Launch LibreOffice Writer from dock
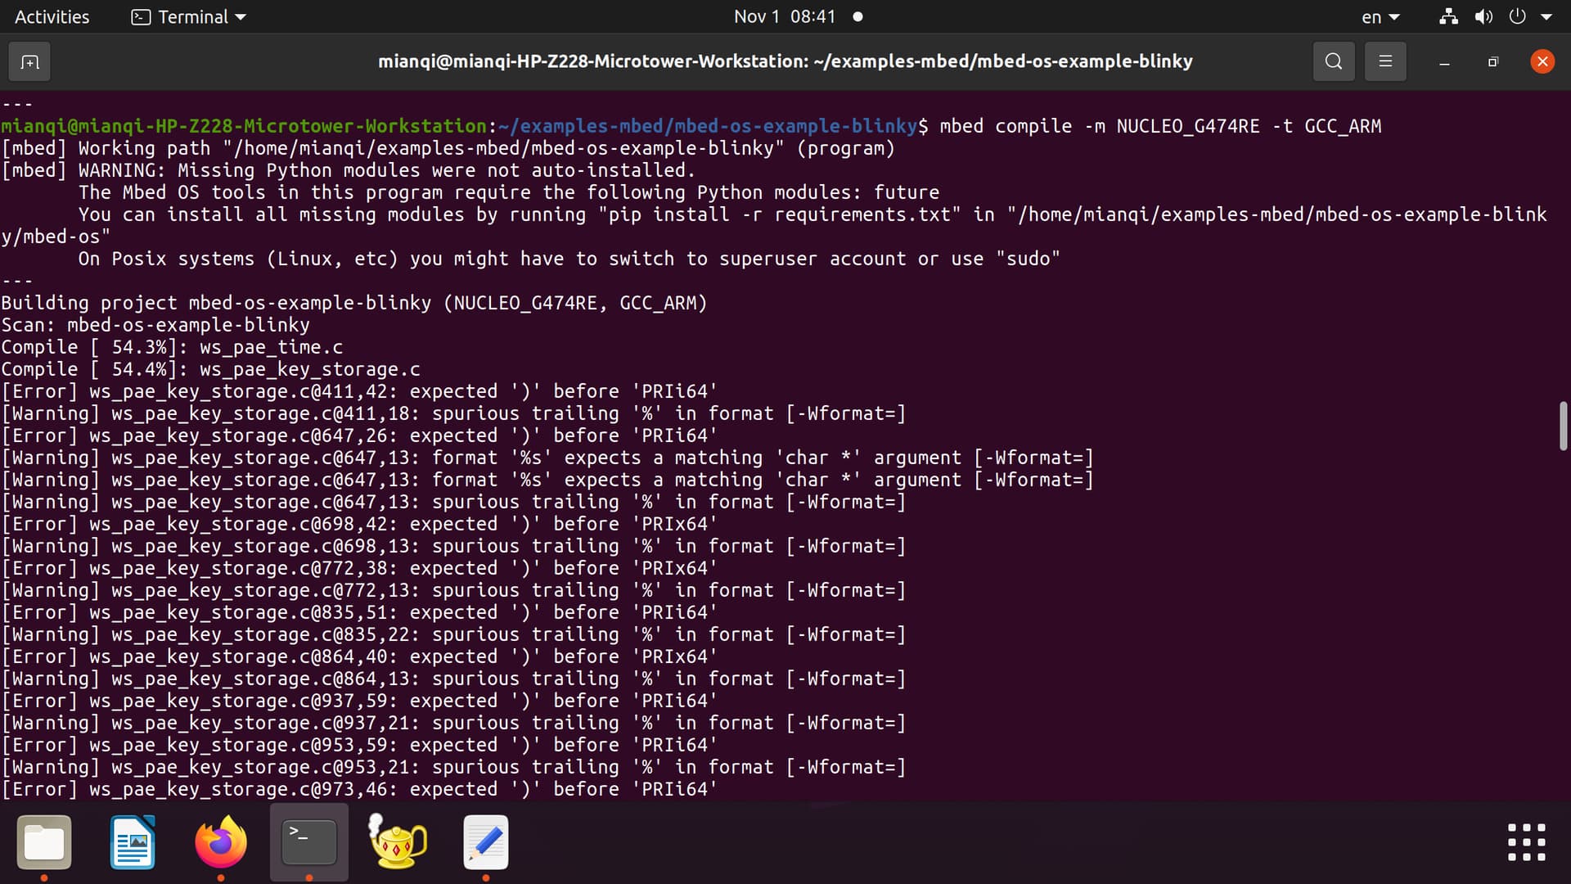 point(133,842)
